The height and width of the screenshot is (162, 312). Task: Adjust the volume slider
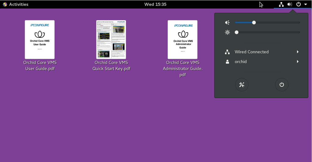click(x=267, y=23)
